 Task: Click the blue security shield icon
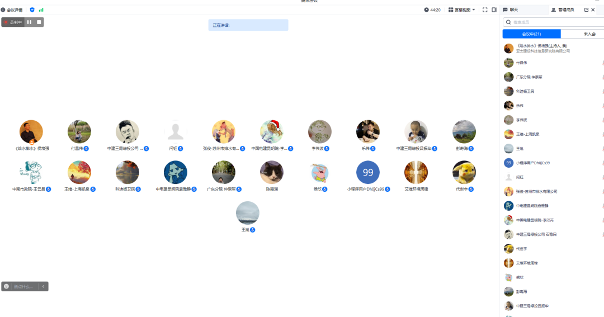[32, 10]
